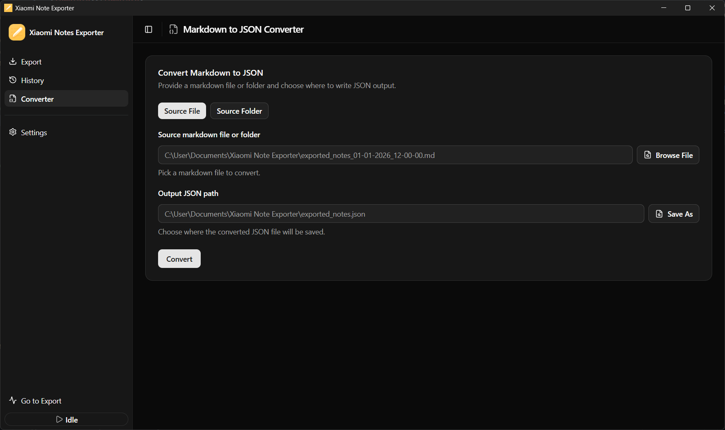Click the 'Pick a markdown file to convert.' hint
This screenshot has height=430, width=725.
(x=209, y=173)
